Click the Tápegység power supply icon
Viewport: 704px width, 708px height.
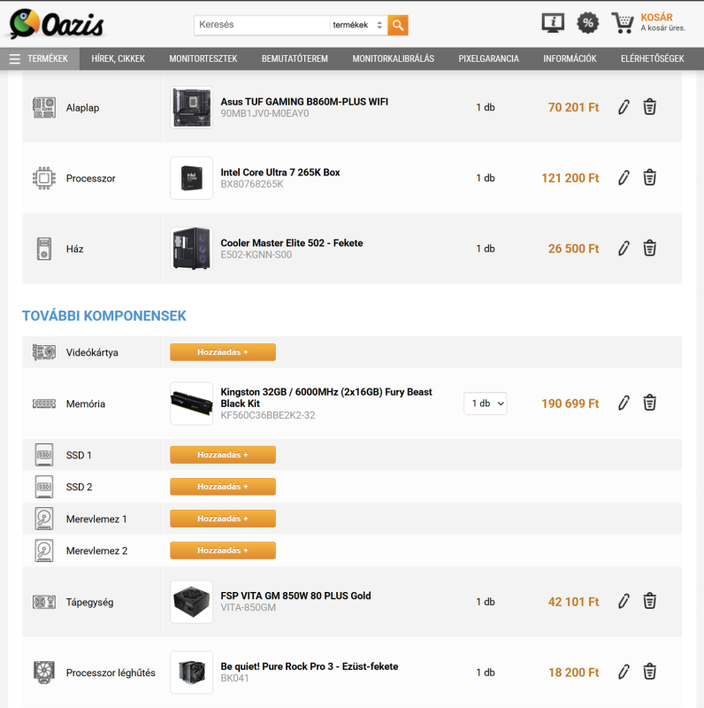pyautogui.click(x=44, y=602)
